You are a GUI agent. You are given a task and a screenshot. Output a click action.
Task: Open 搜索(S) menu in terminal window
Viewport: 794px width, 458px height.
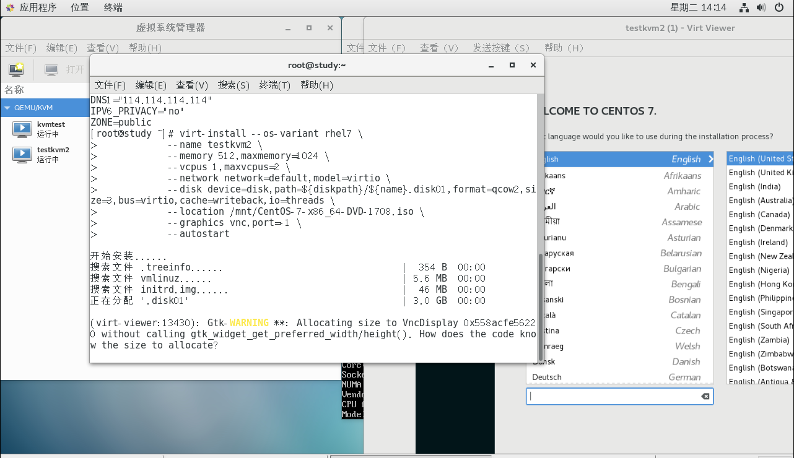tap(233, 85)
